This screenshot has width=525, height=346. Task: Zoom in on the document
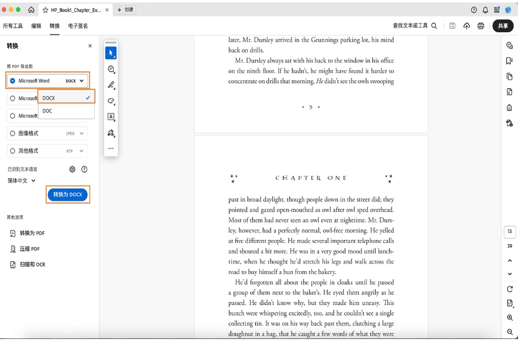click(x=510, y=317)
